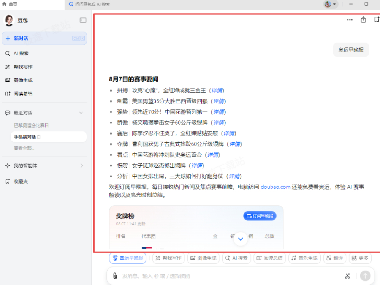The height and width of the screenshot is (285, 380).
Task: Collapse the 最近对话 list chevron
Action: [81, 113]
